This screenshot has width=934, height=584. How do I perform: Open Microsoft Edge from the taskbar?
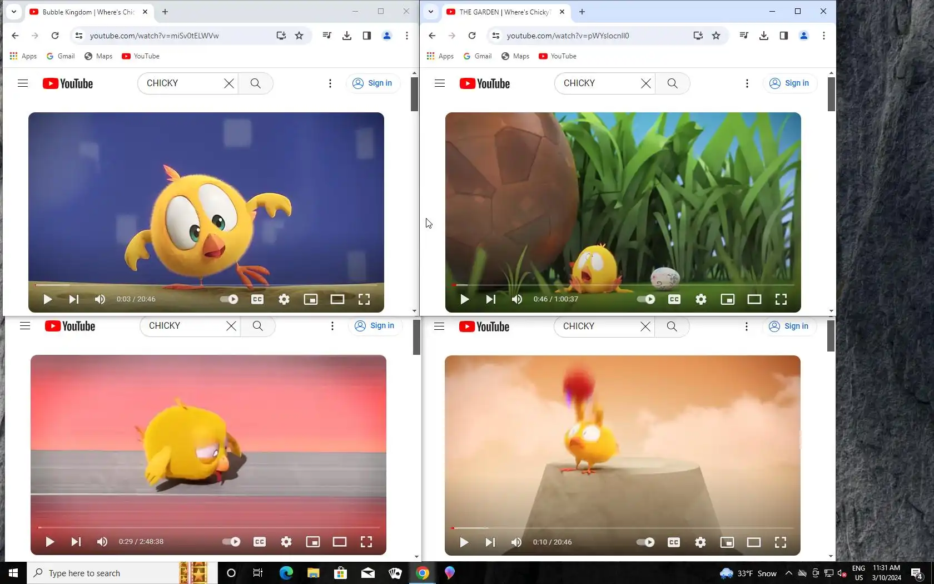pyautogui.click(x=286, y=573)
